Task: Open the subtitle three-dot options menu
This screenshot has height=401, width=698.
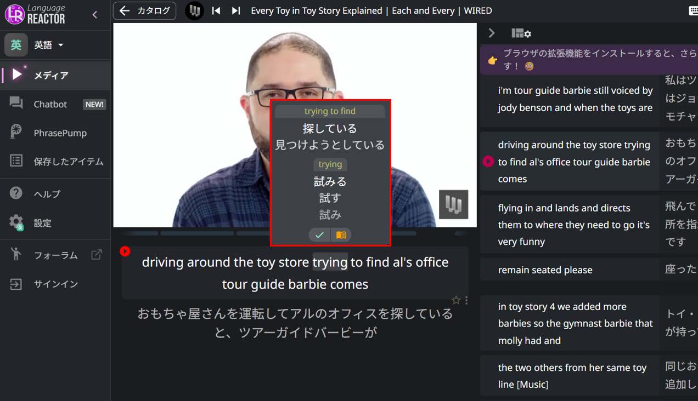Action: pyautogui.click(x=466, y=300)
